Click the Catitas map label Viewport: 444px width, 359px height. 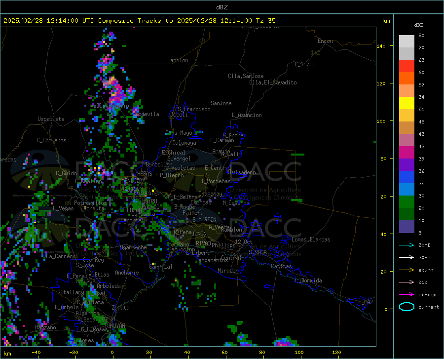click(282, 266)
